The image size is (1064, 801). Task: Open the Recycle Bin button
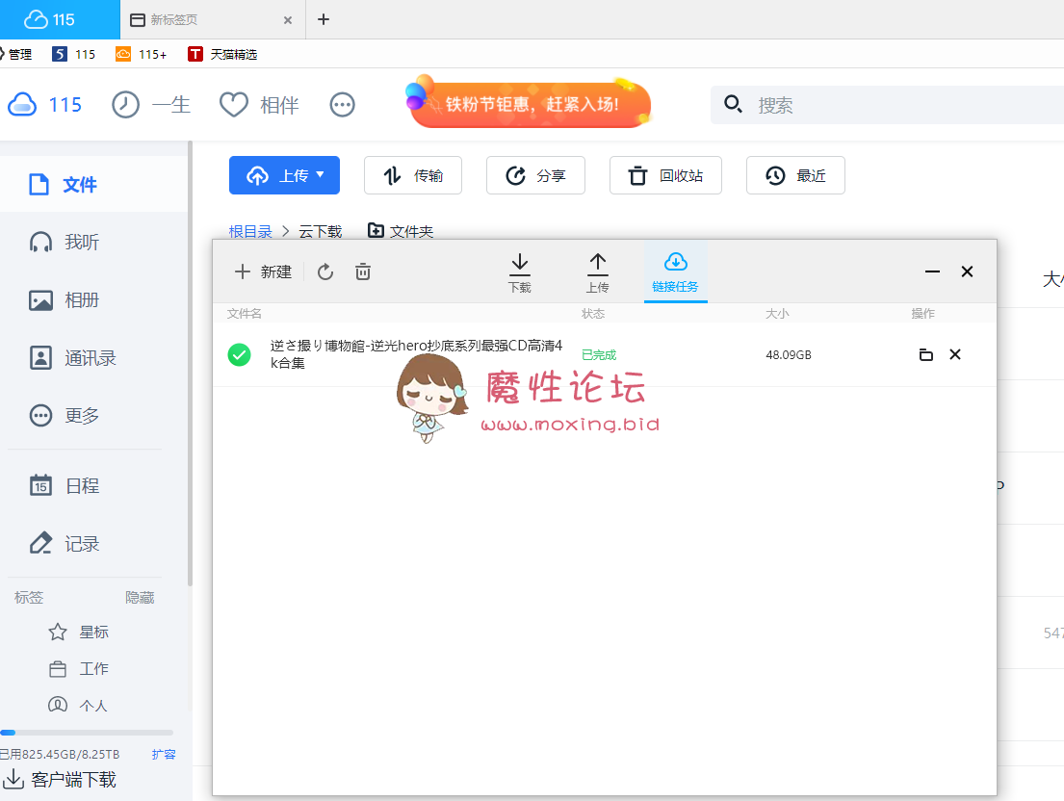pyautogui.click(x=665, y=175)
